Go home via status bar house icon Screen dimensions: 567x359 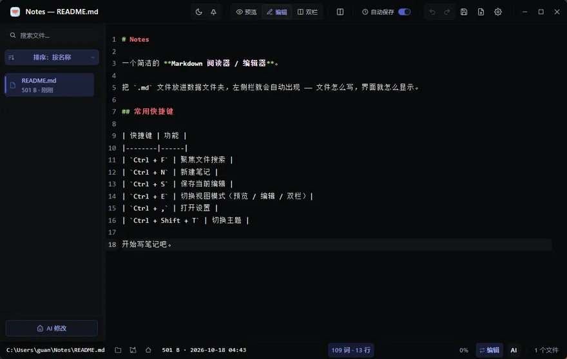pyautogui.click(x=148, y=350)
